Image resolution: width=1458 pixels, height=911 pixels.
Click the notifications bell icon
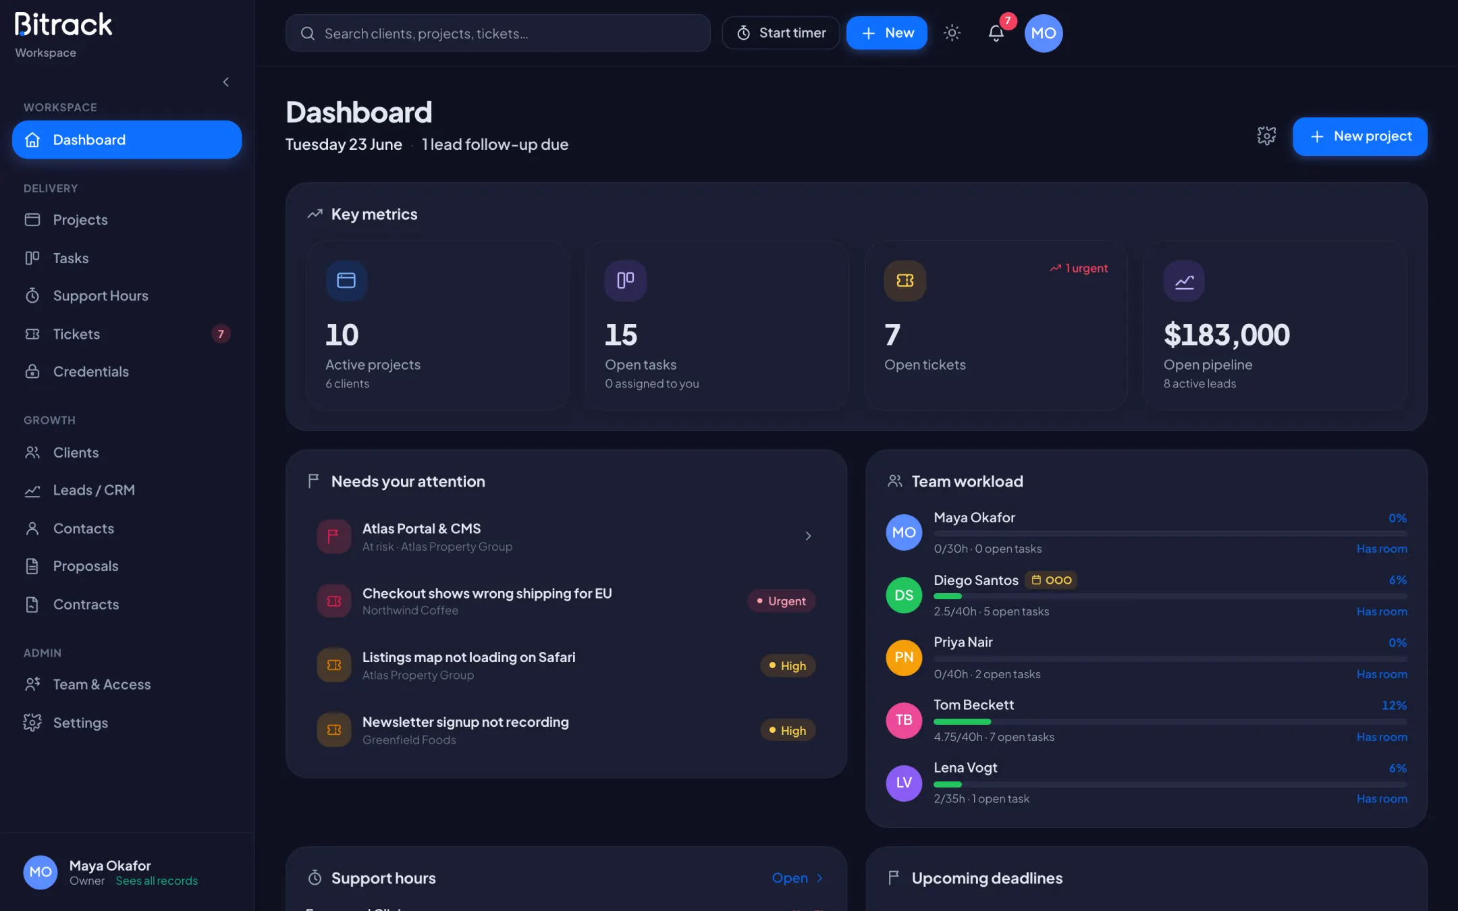point(996,33)
